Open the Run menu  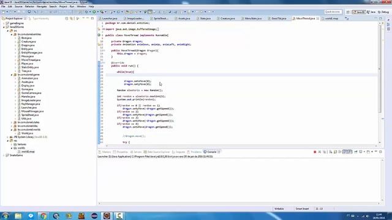pos(72,7)
